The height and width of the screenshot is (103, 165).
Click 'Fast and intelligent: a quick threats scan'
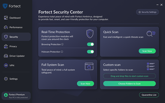[x=123, y=37]
